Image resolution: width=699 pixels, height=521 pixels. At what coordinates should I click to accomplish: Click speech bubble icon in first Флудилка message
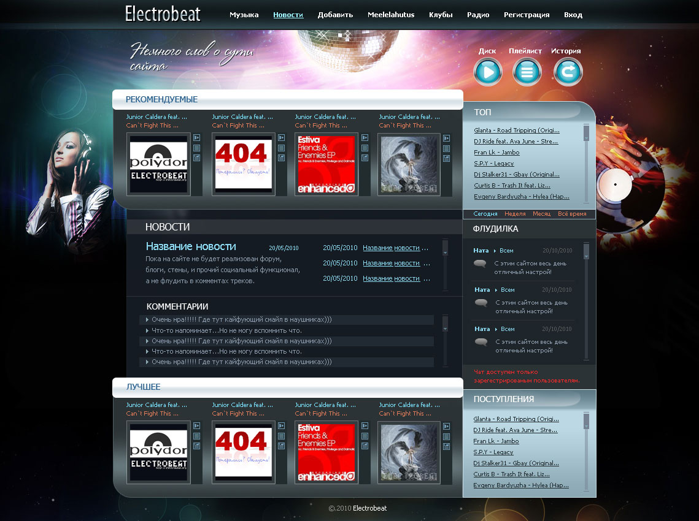(x=480, y=264)
